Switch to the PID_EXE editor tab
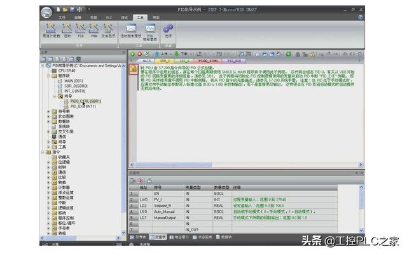This screenshot has height=254, width=407. click(234, 61)
